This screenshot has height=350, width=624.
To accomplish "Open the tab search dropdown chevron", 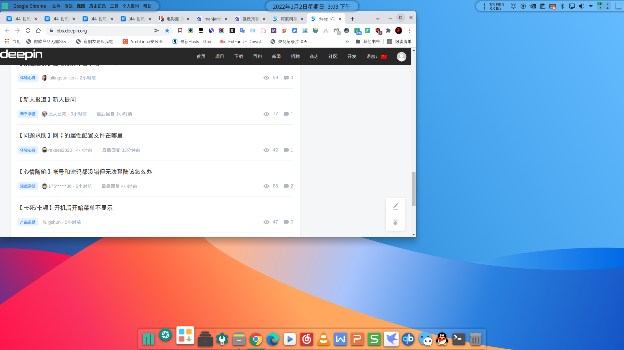I will 378,19.
